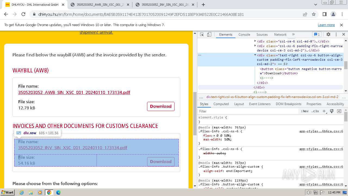This screenshot has width=348, height=196.
Task: Open DevTools settings gear
Action: (x=328, y=35)
